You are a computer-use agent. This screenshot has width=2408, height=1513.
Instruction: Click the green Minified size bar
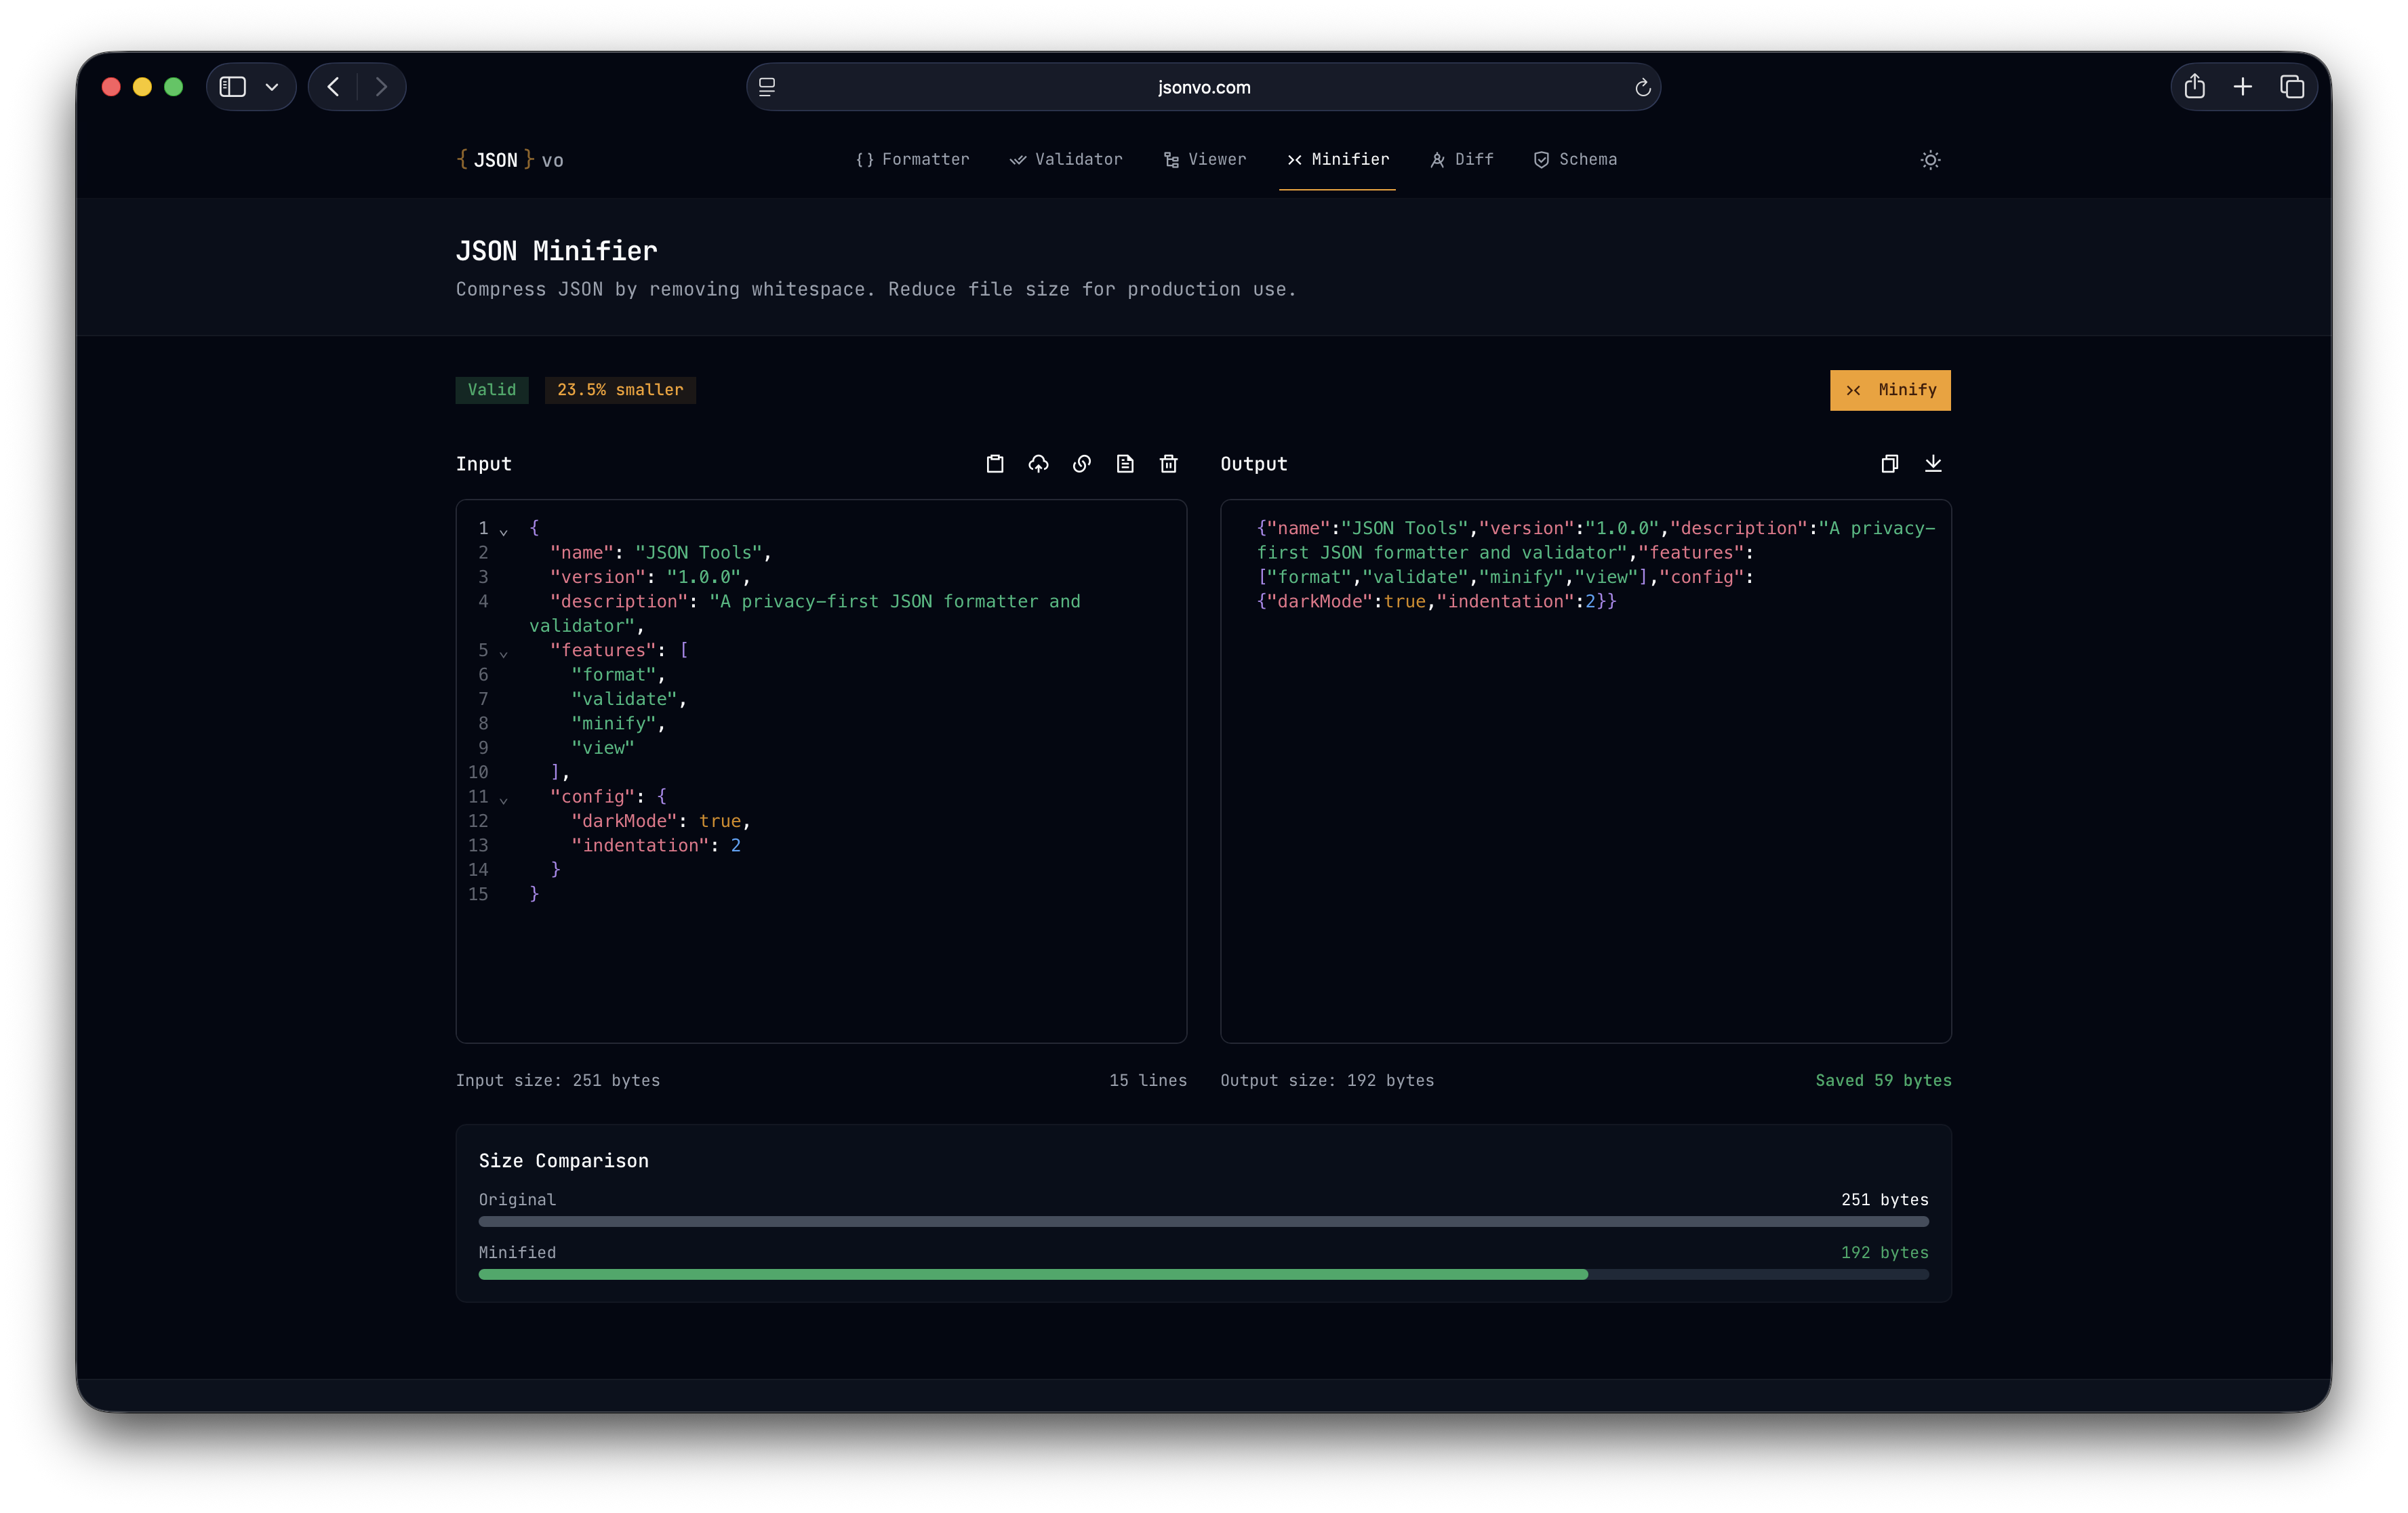click(x=1032, y=1274)
